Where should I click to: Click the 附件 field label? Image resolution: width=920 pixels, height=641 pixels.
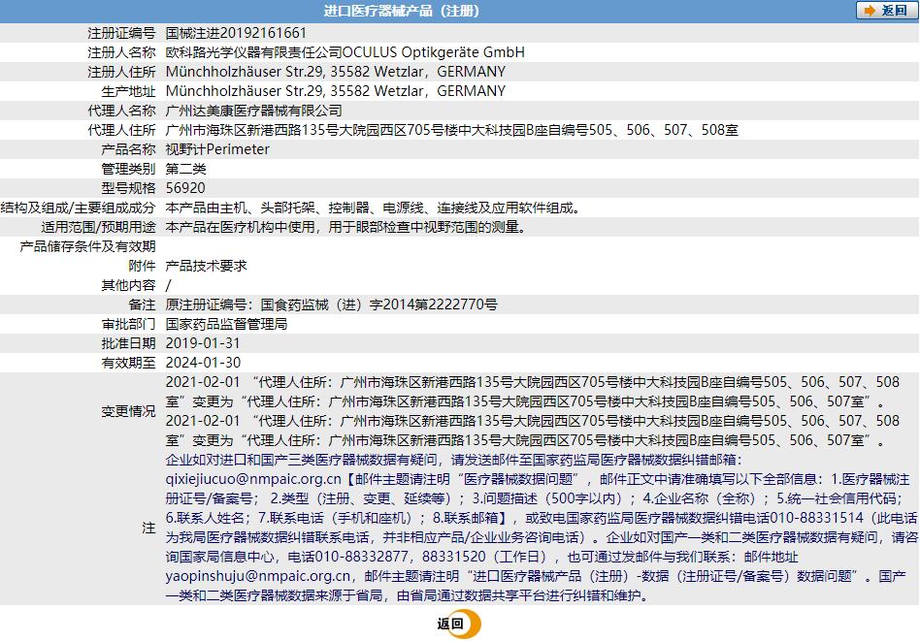[x=142, y=266]
